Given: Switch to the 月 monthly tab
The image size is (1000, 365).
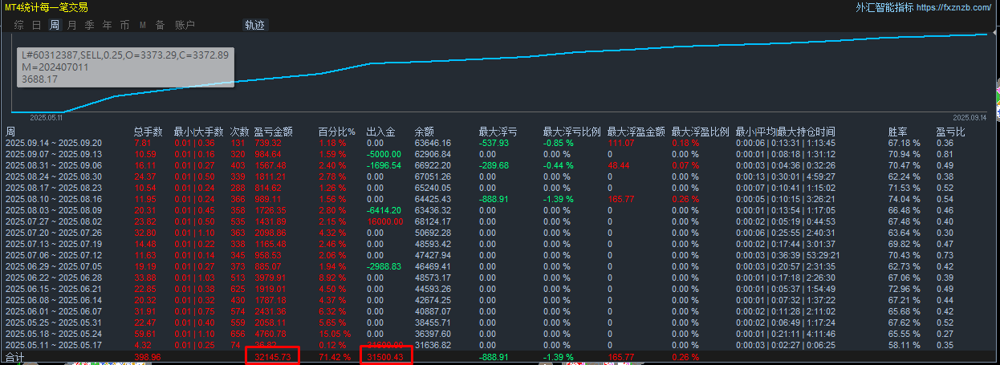Looking at the screenshot, I should pos(72,25).
